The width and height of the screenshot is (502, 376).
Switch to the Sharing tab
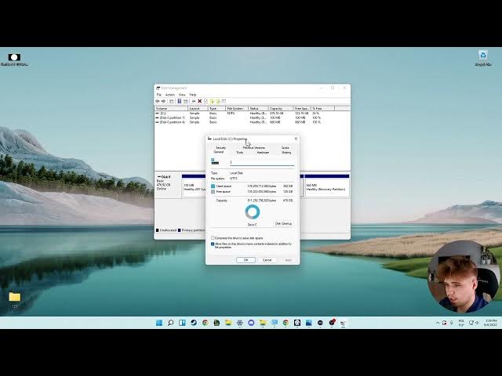286,153
